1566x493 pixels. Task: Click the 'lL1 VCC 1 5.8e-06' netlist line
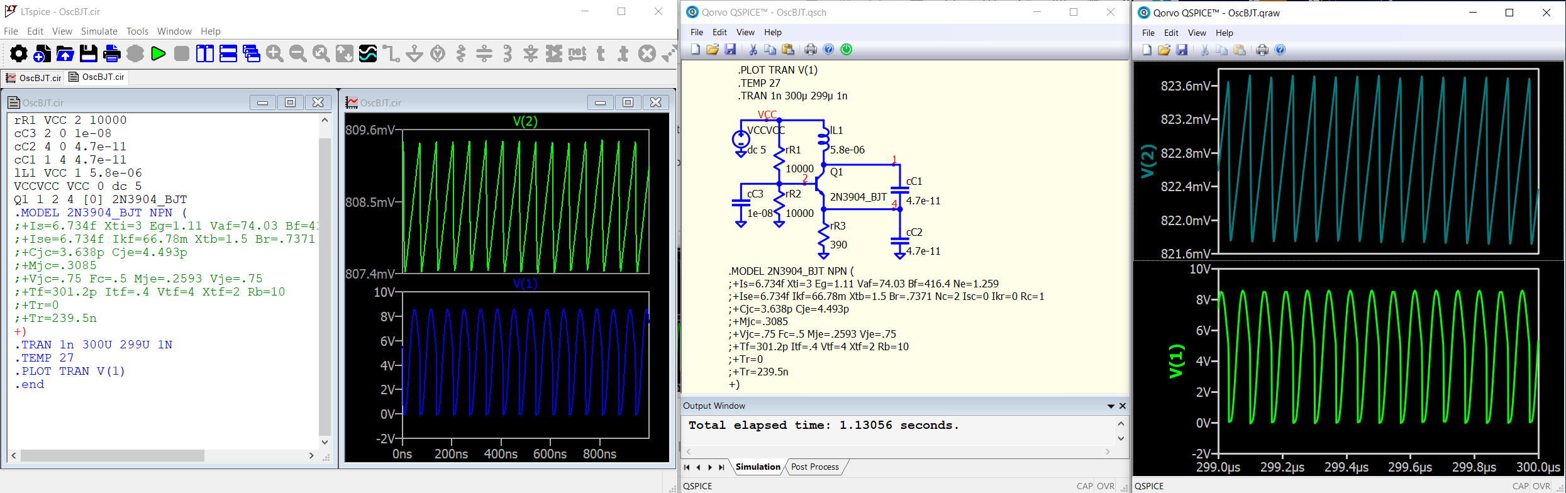[x=78, y=173]
